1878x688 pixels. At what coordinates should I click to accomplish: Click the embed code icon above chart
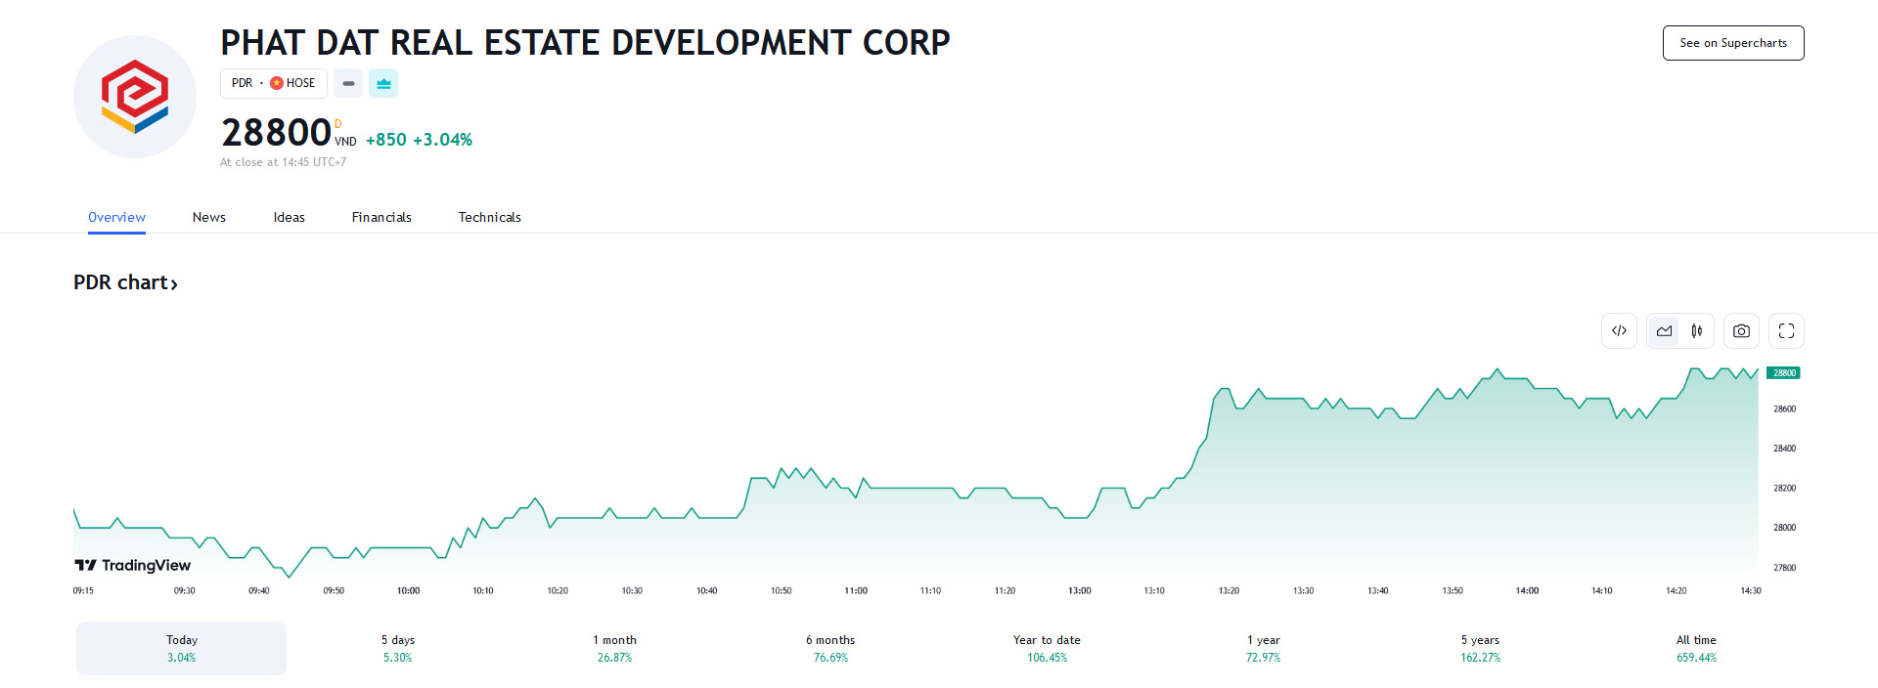[1619, 331]
